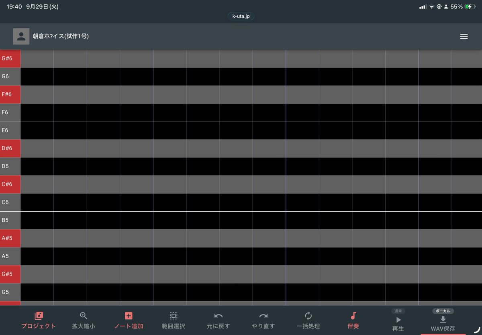Select the G#5 piano key
The height and width of the screenshot is (335, 482).
click(x=10, y=274)
